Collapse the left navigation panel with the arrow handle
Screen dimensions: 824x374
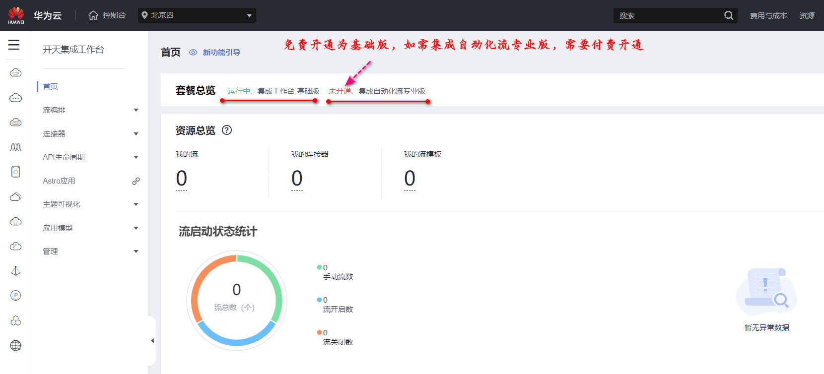pos(152,341)
